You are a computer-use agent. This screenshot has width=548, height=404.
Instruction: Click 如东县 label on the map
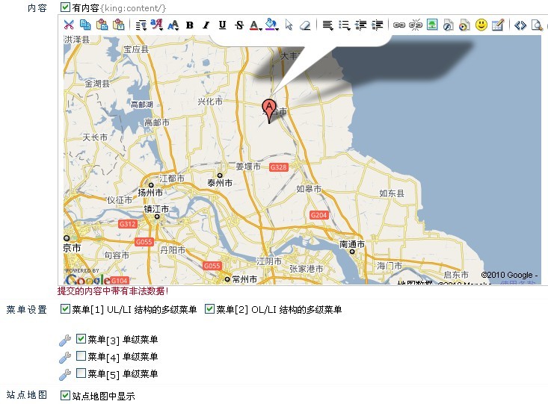[x=392, y=193]
